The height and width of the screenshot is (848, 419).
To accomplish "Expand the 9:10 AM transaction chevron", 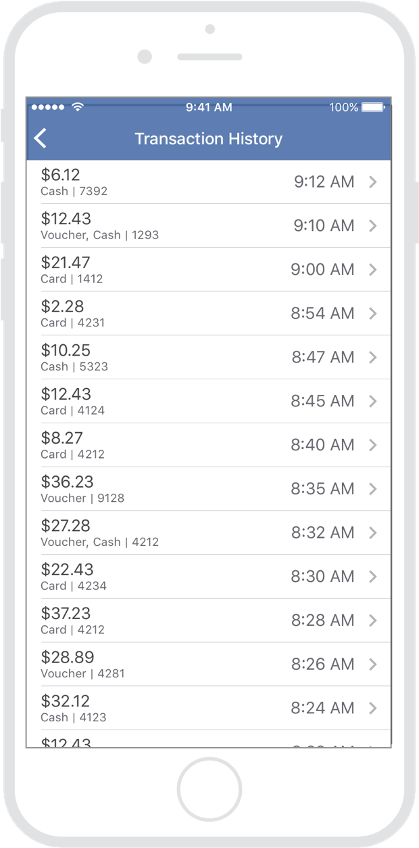I will pos(373,226).
